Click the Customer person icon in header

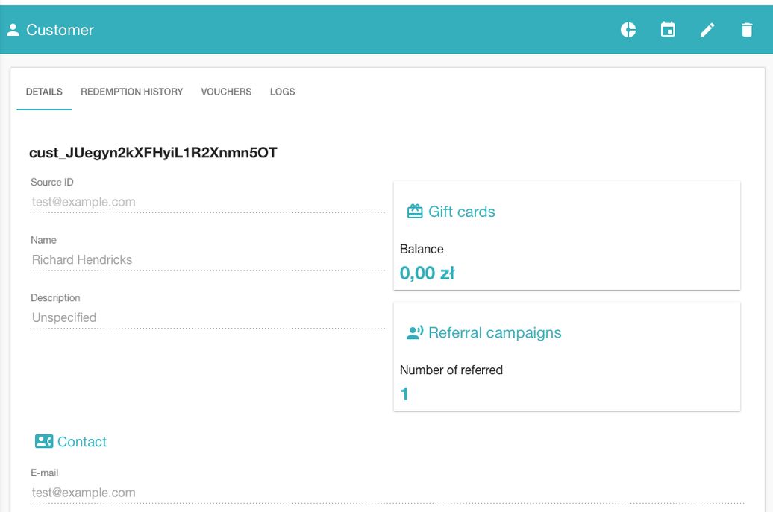point(13,30)
